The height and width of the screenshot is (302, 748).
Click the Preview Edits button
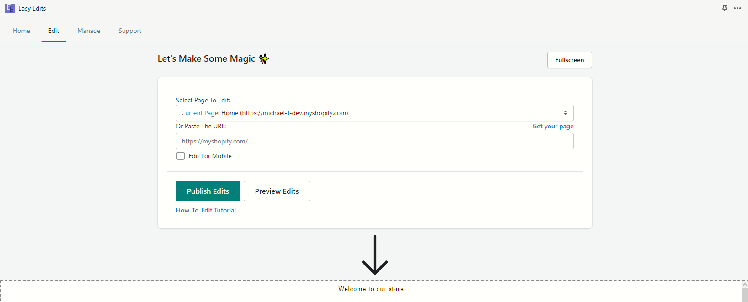coord(277,191)
